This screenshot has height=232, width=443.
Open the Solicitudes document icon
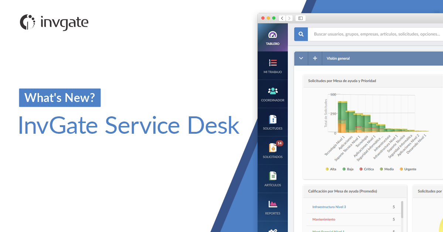coord(273,119)
